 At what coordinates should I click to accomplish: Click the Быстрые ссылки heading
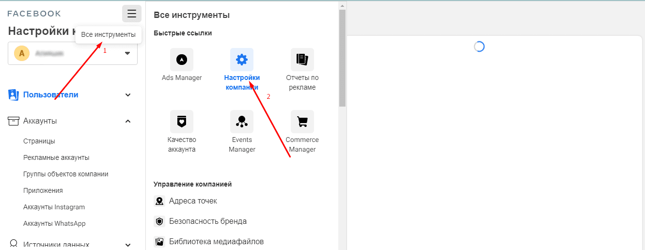pyautogui.click(x=183, y=33)
